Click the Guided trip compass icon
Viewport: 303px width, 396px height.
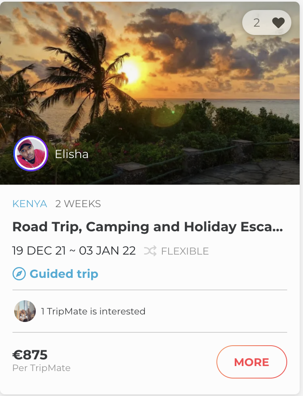click(x=19, y=274)
